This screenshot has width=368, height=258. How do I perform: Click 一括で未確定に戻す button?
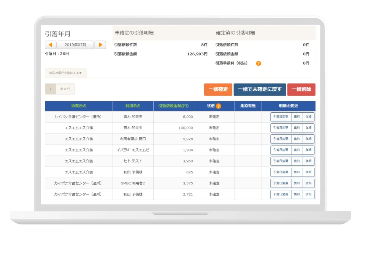pos(260,90)
